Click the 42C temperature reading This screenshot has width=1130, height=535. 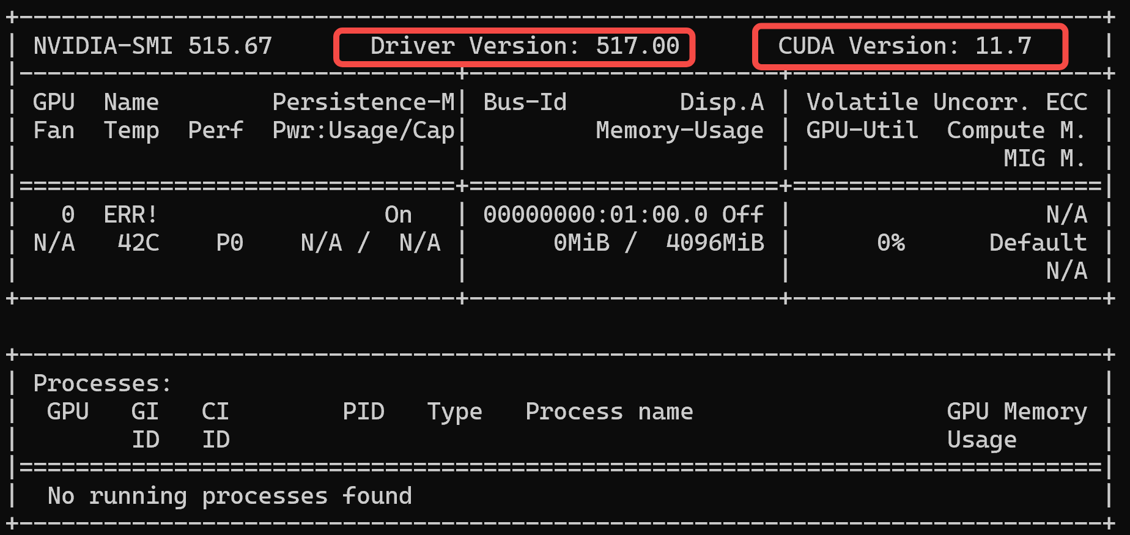point(138,243)
